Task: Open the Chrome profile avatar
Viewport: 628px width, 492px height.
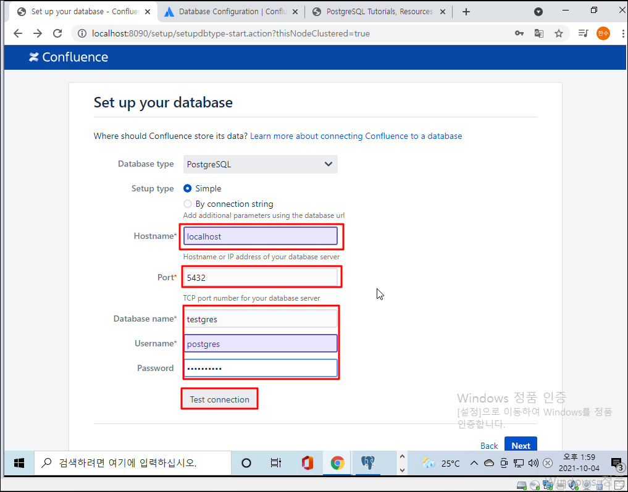Action: click(603, 33)
